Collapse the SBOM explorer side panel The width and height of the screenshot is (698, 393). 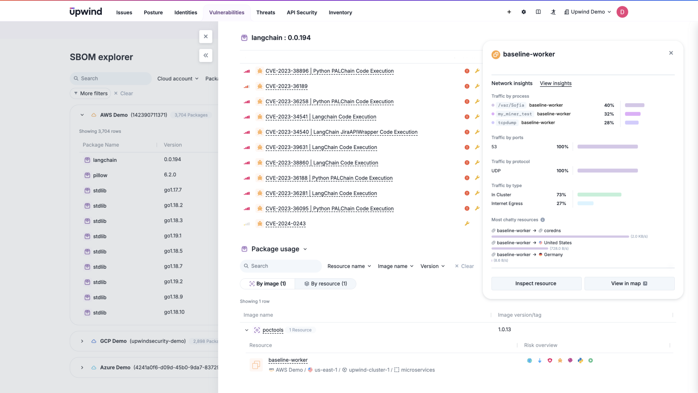[206, 55]
